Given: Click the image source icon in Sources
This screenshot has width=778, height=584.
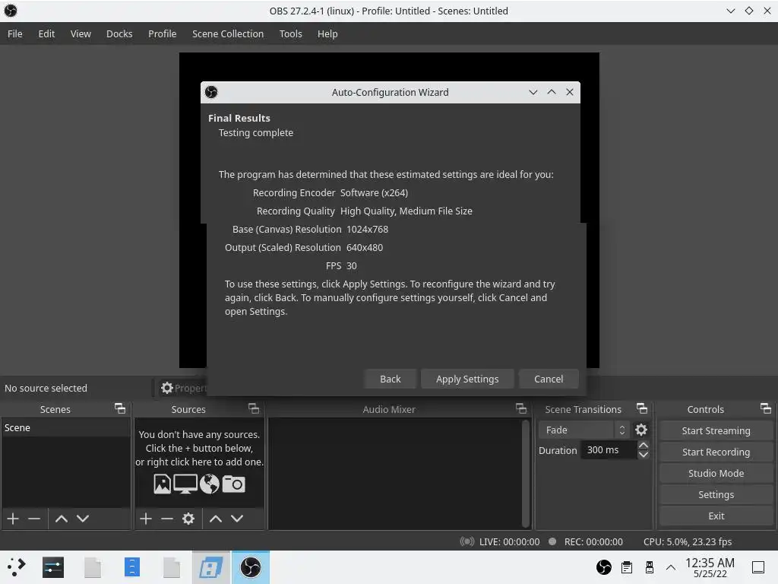Looking at the screenshot, I should click(x=163, y=484).
